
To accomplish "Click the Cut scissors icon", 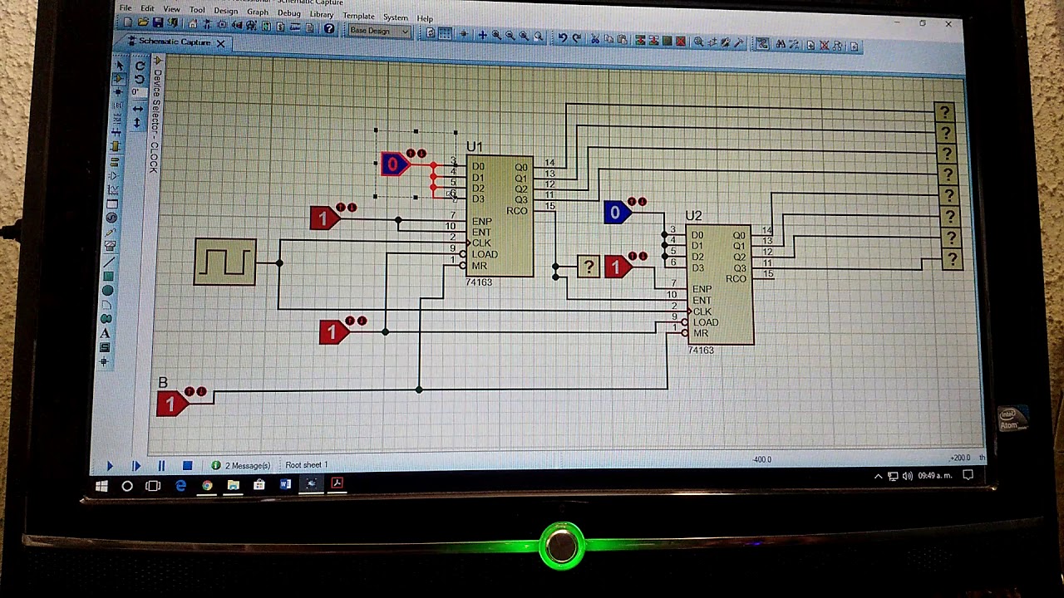I will [x=595, y=39].
